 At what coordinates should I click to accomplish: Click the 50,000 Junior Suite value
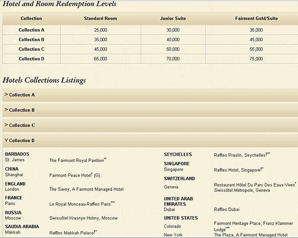(173, 49)
